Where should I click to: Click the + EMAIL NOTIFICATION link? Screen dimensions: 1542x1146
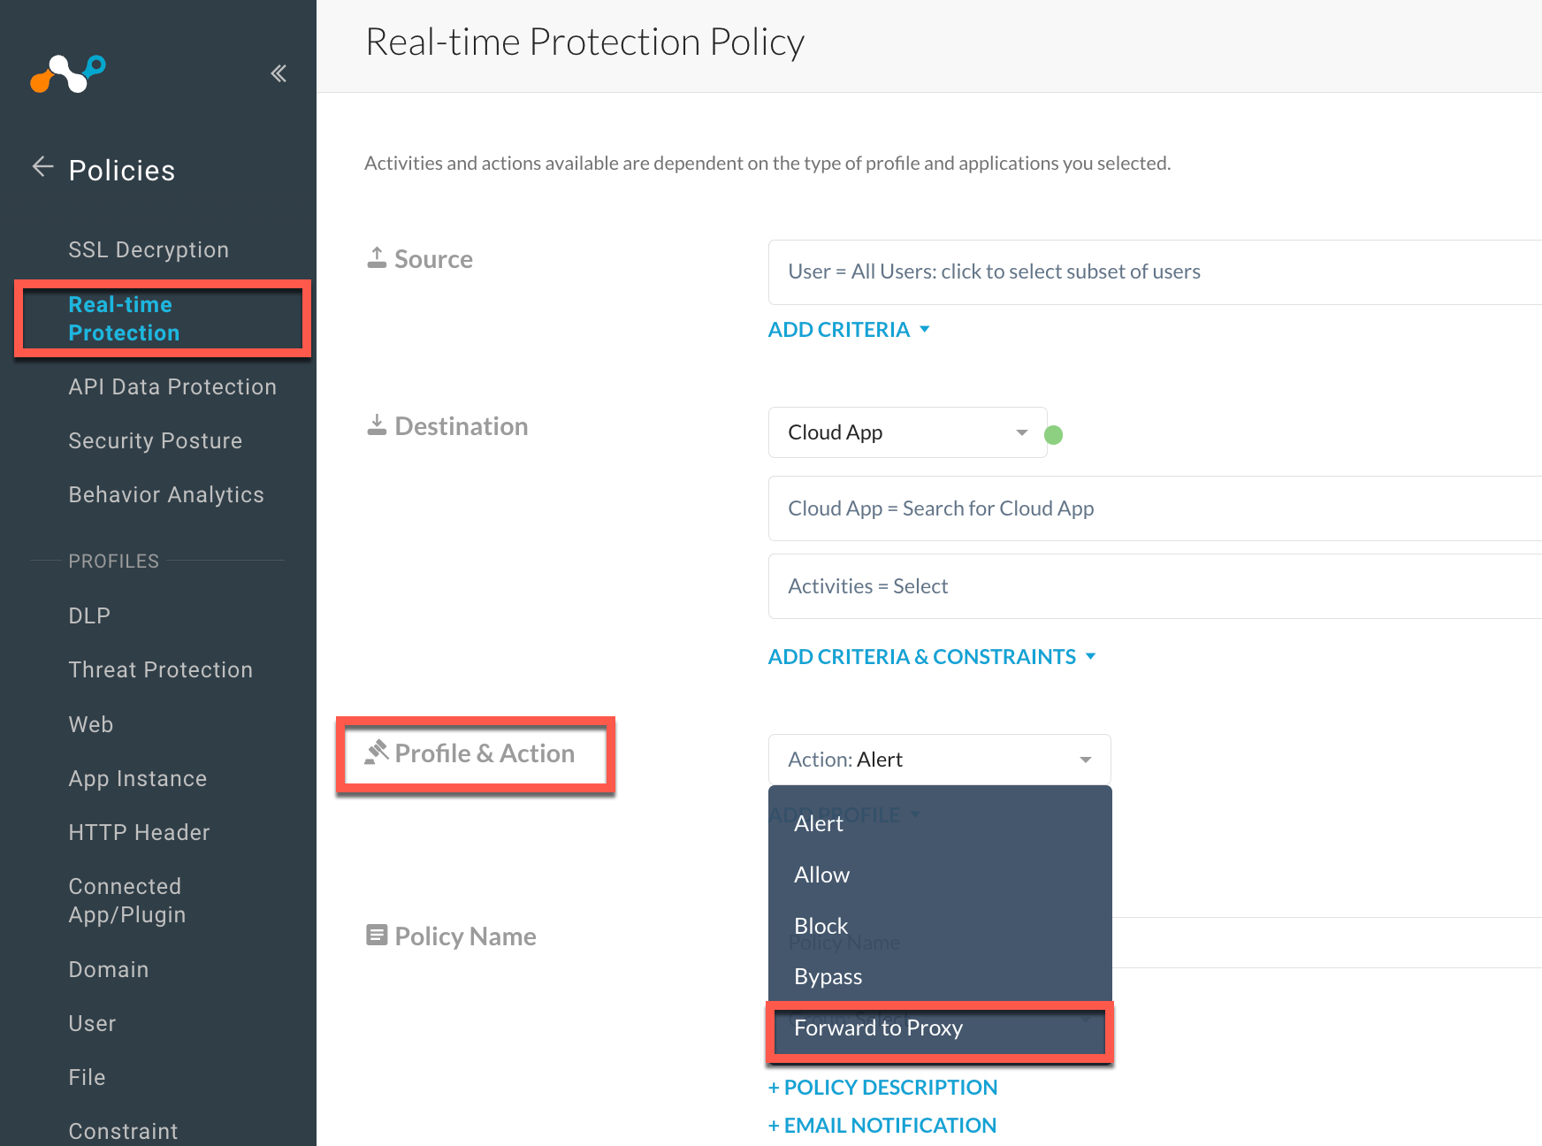pos(881,1125)
